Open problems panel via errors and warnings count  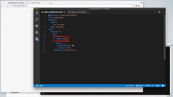tap(39, 86)
